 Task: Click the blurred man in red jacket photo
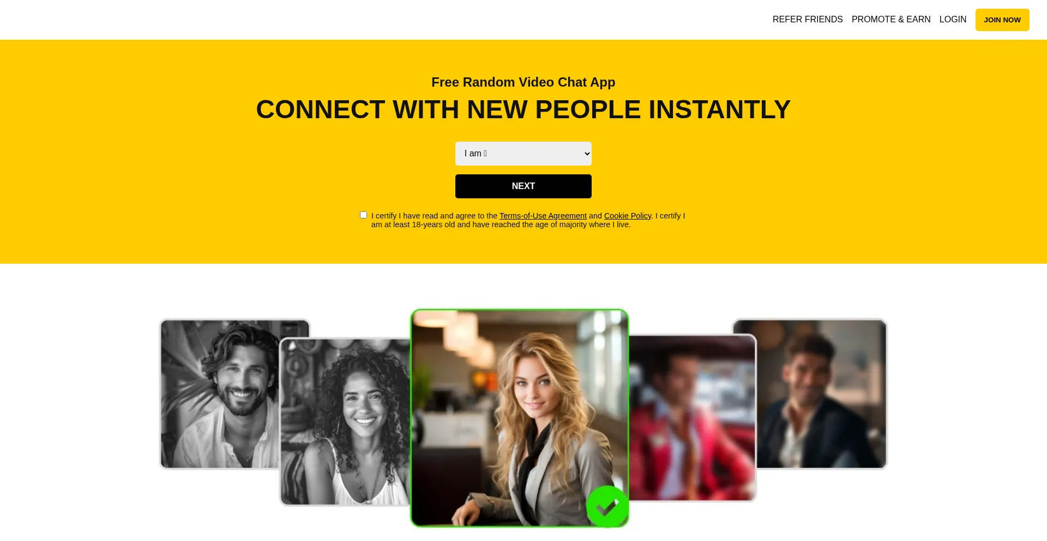click(693, 418)
